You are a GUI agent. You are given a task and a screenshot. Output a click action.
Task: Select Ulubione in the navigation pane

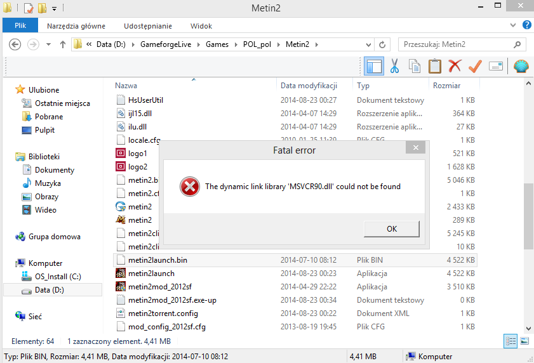[44, 90]
